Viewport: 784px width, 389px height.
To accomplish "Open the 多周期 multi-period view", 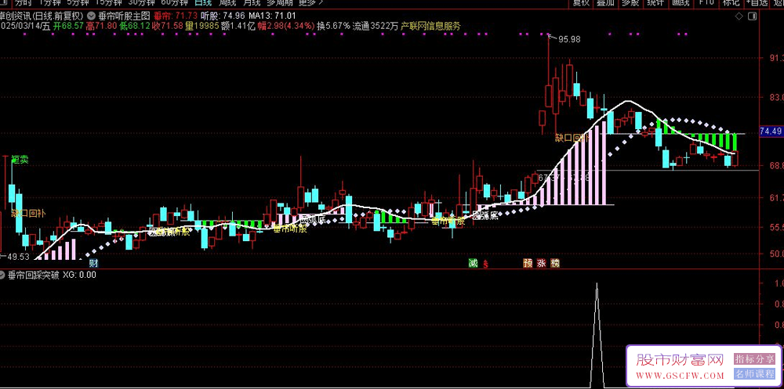I will point(280,2).
